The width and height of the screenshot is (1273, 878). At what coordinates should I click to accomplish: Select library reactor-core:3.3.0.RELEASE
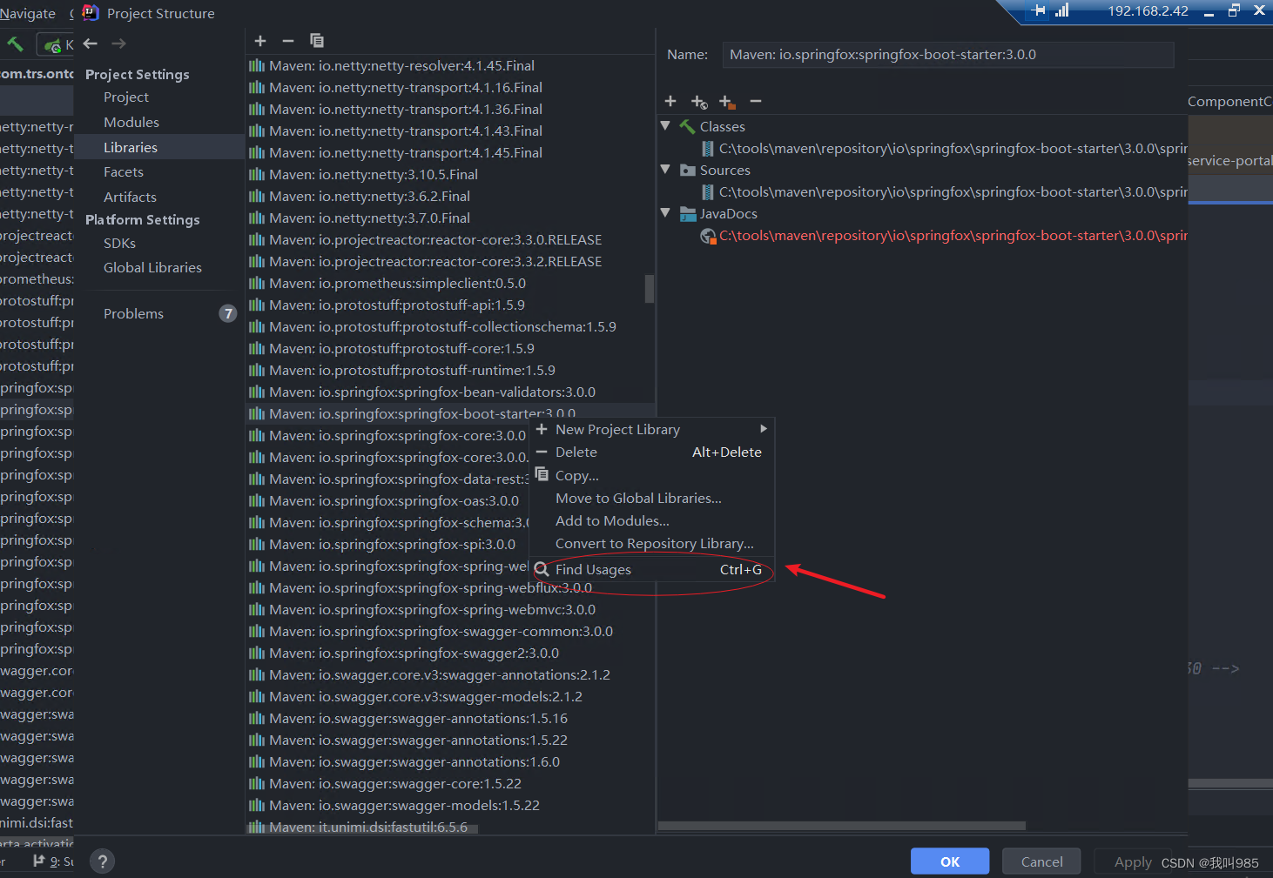450,240
